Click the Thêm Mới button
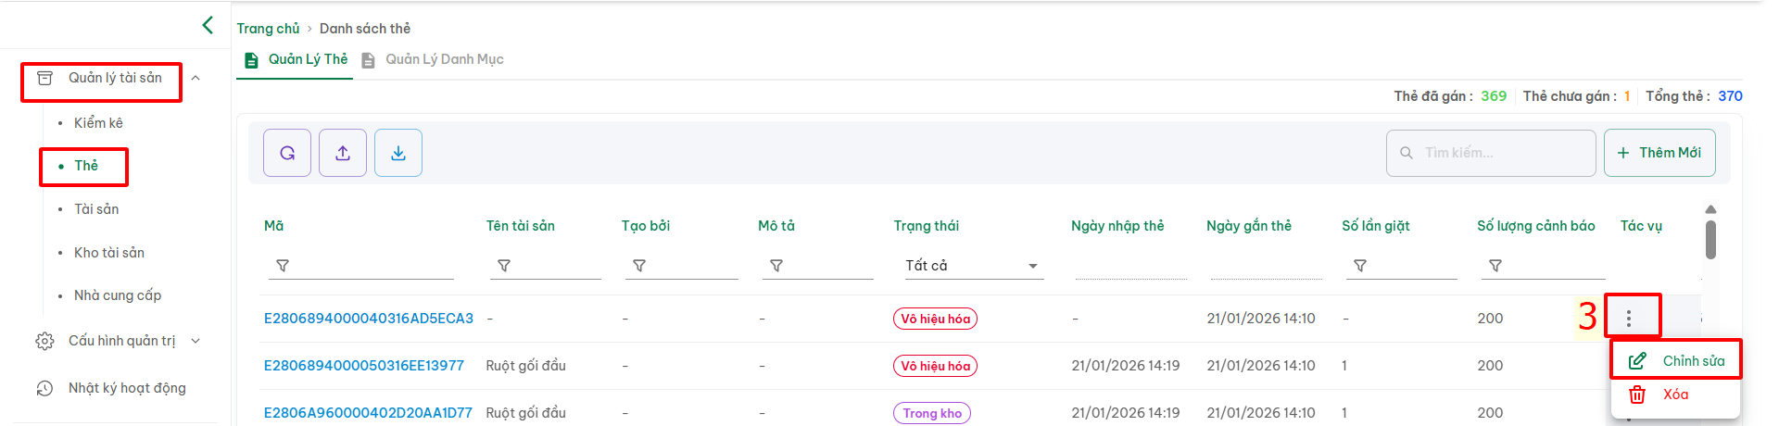The width and height of the screenshot is (1779, 426). 1659,153
